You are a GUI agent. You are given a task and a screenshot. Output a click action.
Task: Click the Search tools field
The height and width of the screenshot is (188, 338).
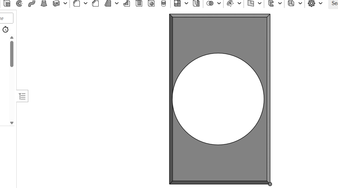point(333,4)
